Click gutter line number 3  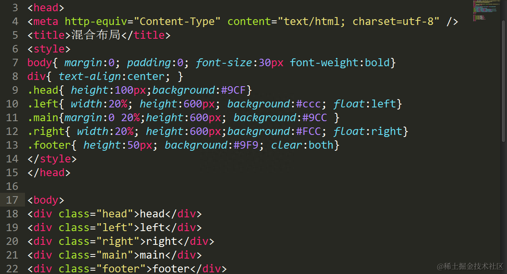point(15,7)
